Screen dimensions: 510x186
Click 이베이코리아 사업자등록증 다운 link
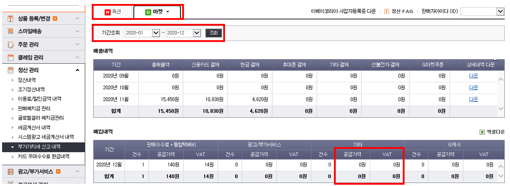343,11
